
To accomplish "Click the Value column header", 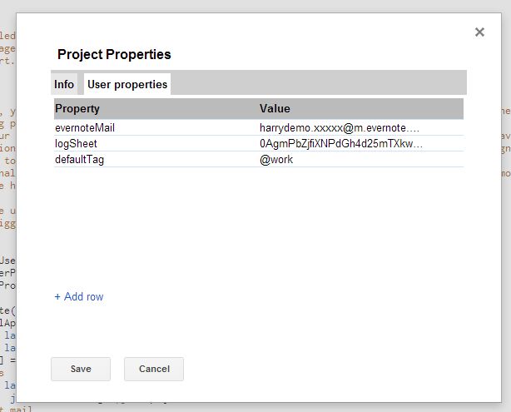I will [275, 109].
